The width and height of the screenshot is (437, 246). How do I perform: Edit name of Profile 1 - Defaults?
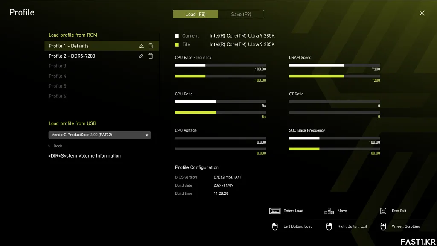(141, 46)
